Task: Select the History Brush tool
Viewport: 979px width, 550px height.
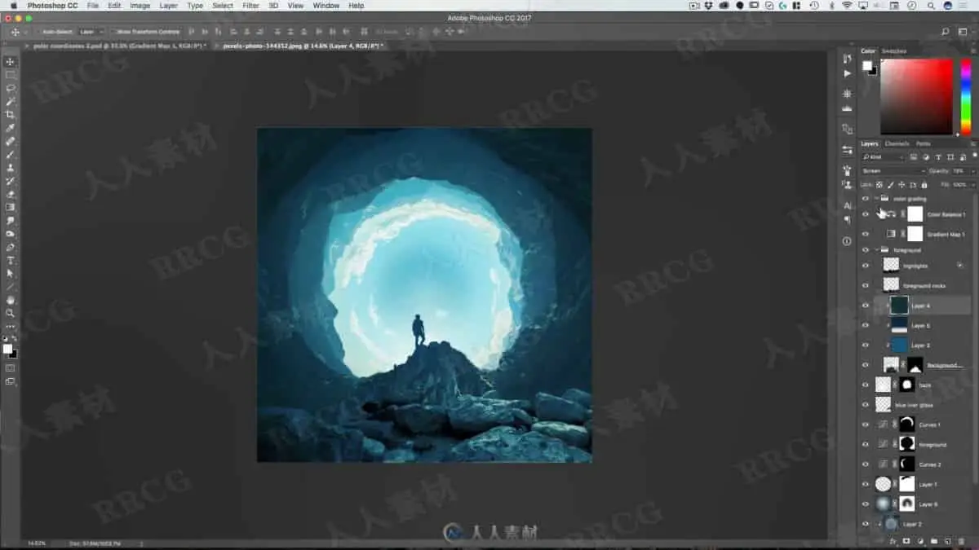Action: pos(11,181)
